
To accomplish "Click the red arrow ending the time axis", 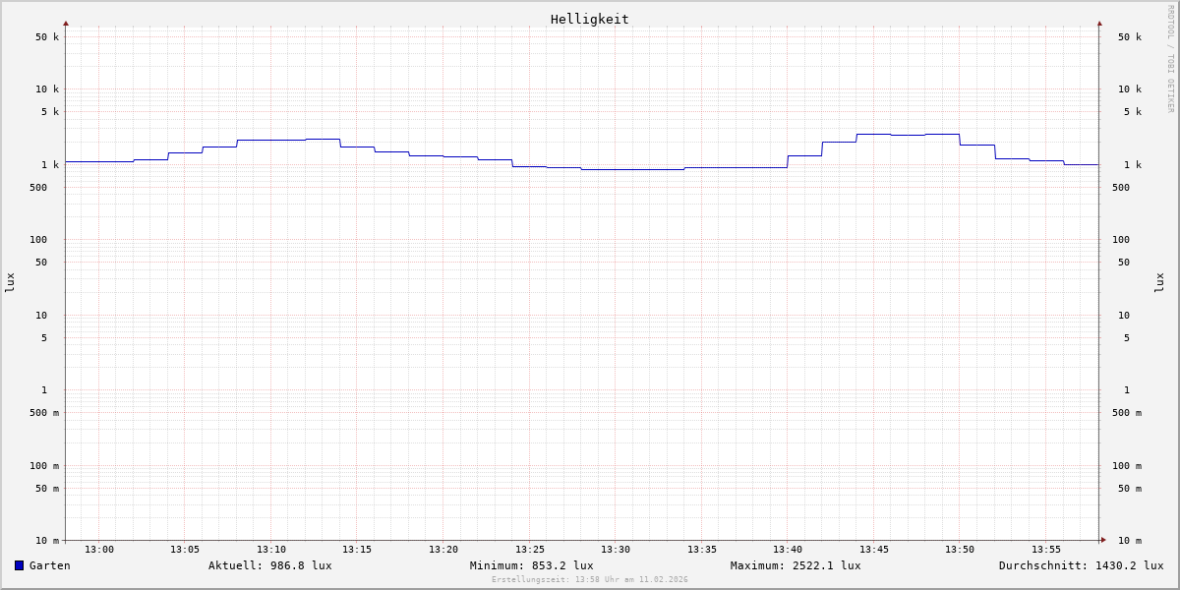I will (1103, 539).
